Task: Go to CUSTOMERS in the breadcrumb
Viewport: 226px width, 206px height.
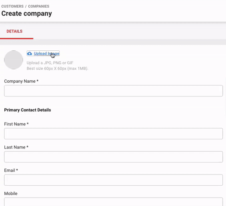Action: coord(12,6)
